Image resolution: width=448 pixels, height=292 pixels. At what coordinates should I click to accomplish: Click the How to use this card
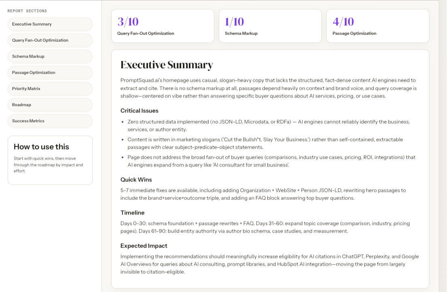(50, 160)
